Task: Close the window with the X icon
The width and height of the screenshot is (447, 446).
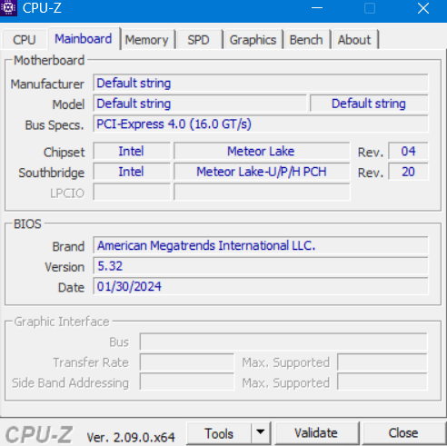Action: [423, 8]
